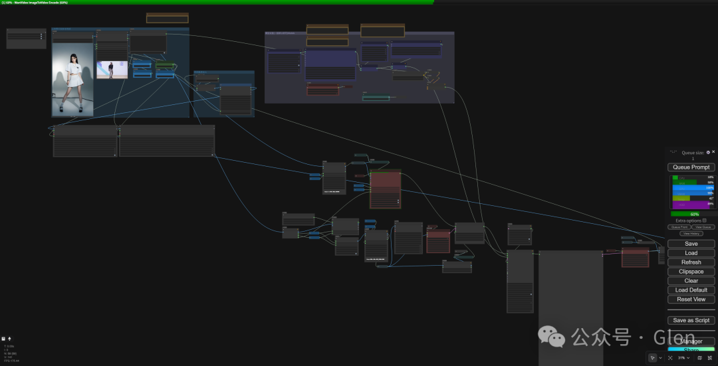This screenshot has width=718, height=366.
Task: Click the floppy save icon at bottom left
Action: [x=4, y=339]
